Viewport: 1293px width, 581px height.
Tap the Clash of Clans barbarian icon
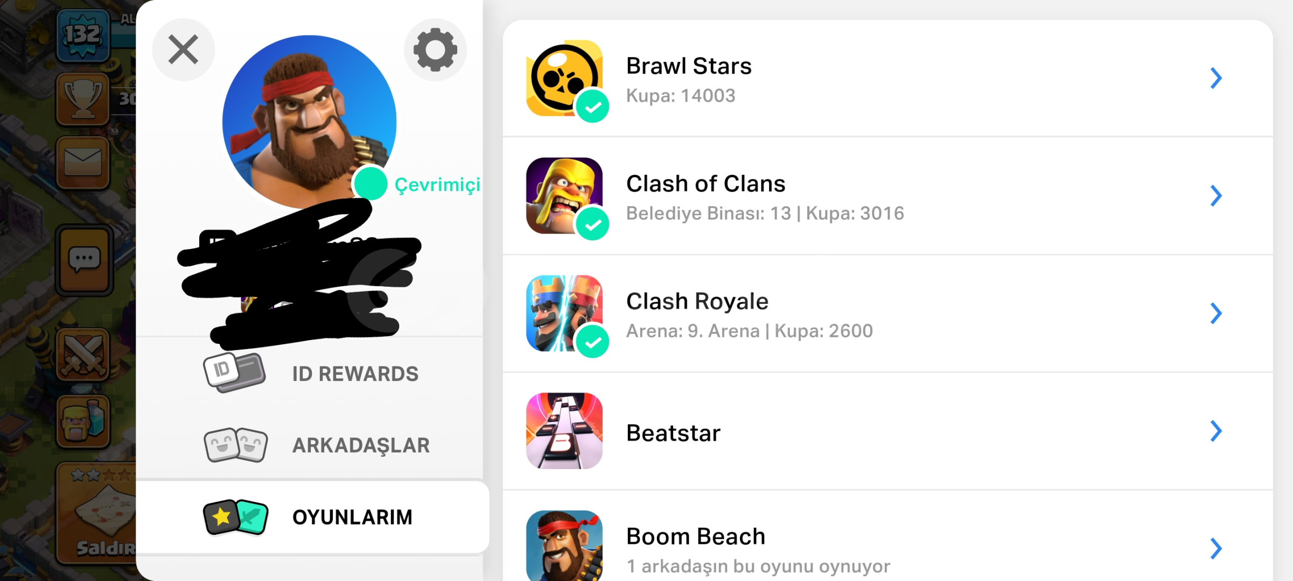pyautogui.click(x=564, y=195)
